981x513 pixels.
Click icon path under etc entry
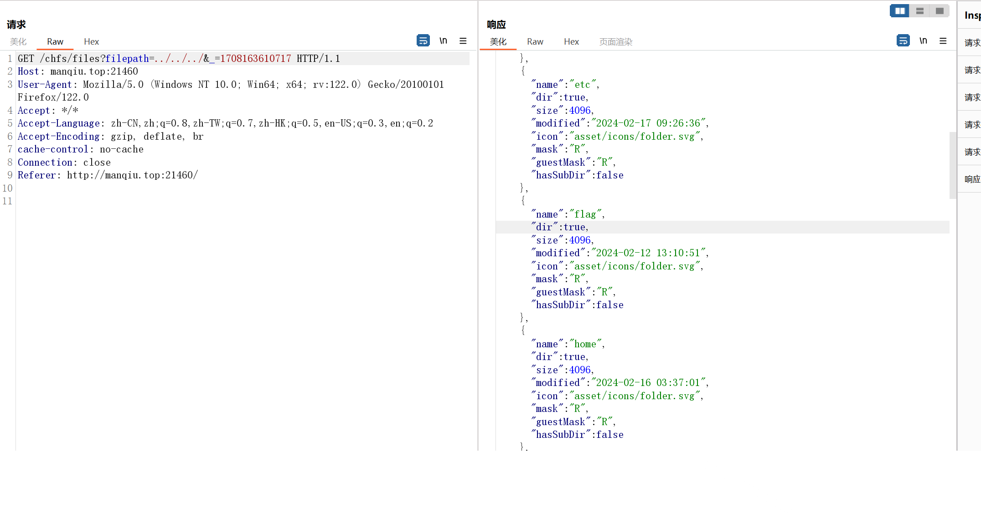click(635, 137)
